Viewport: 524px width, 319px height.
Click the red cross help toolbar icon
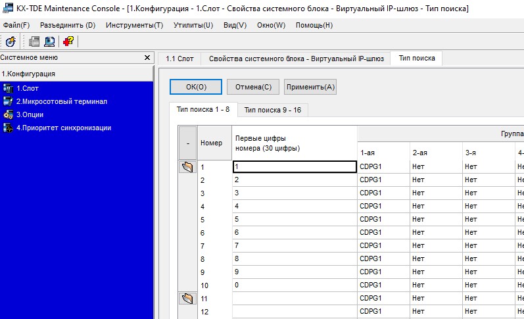68,41
